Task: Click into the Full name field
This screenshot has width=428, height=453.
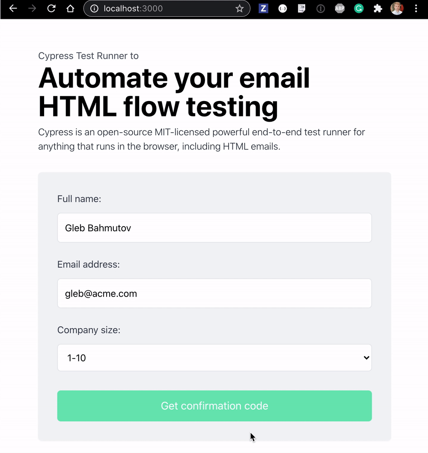Action: (x=214, y=228)
